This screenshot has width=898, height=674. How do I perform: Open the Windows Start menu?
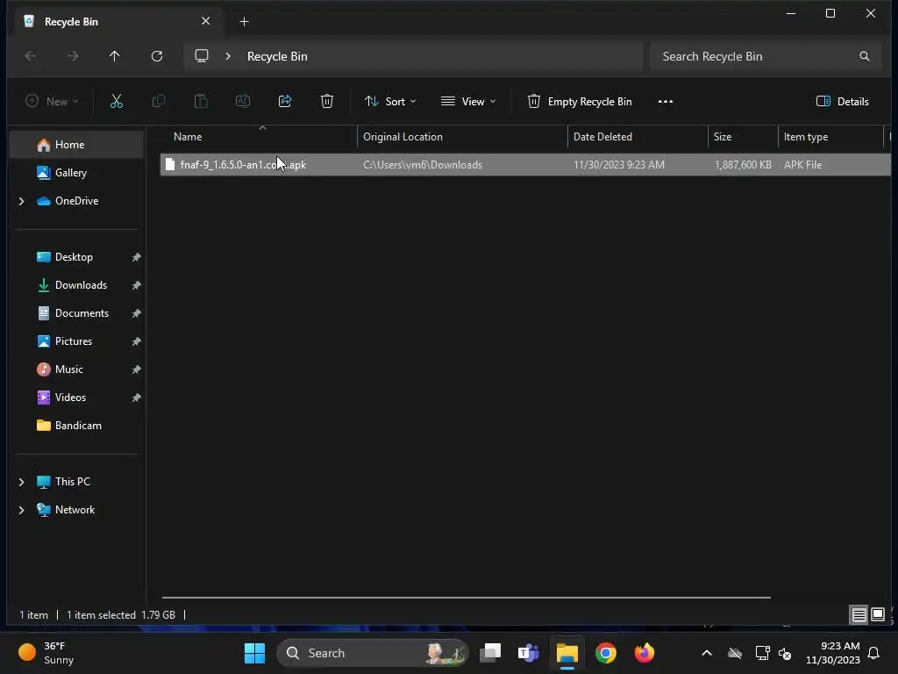[x=255, y=653]
